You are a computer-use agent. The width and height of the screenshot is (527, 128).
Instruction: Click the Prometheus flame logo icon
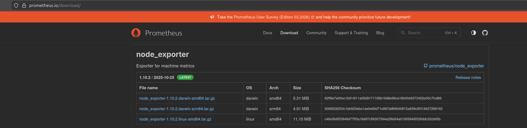click(x=136, y=33)
